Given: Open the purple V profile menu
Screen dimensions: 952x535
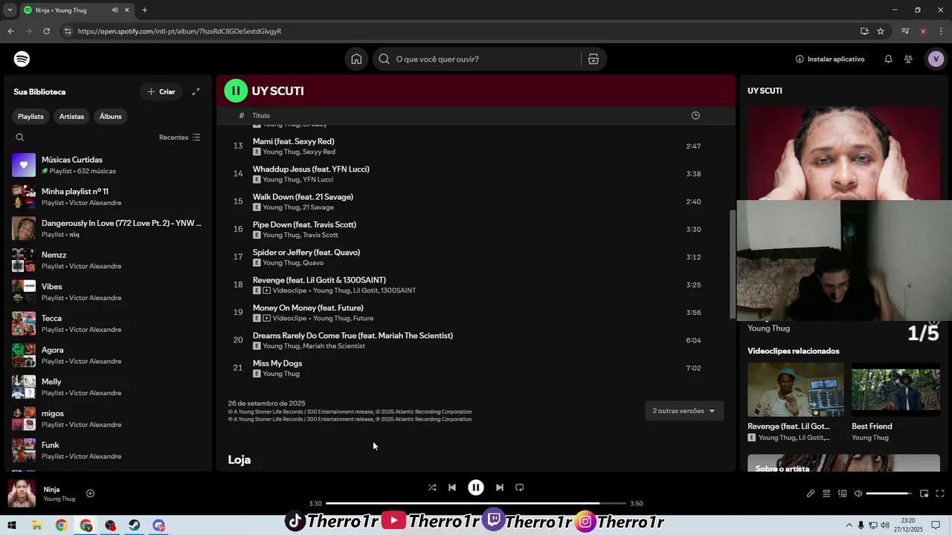Looking at the screenshot, I should coord(936,59).
